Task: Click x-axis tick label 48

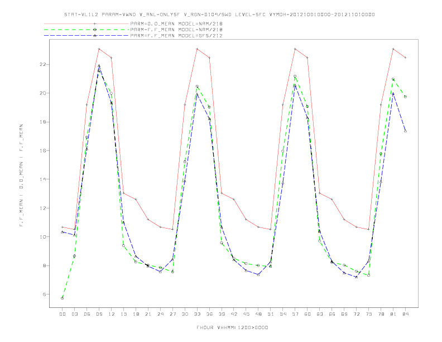Action: [x=258, y=314]
